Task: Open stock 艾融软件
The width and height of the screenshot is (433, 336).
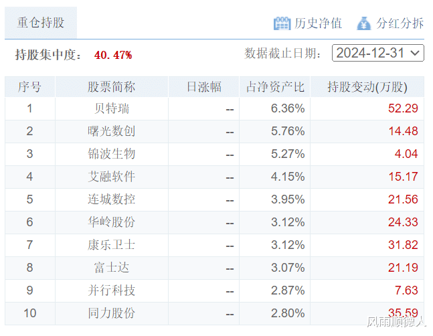Action: pyautogui.click(x=112, y=177)
